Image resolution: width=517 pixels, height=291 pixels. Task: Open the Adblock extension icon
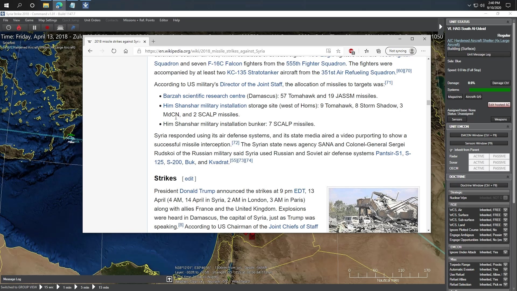(351, 51)
